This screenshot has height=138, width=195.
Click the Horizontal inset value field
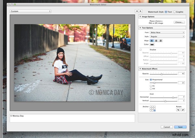(181, 97)
